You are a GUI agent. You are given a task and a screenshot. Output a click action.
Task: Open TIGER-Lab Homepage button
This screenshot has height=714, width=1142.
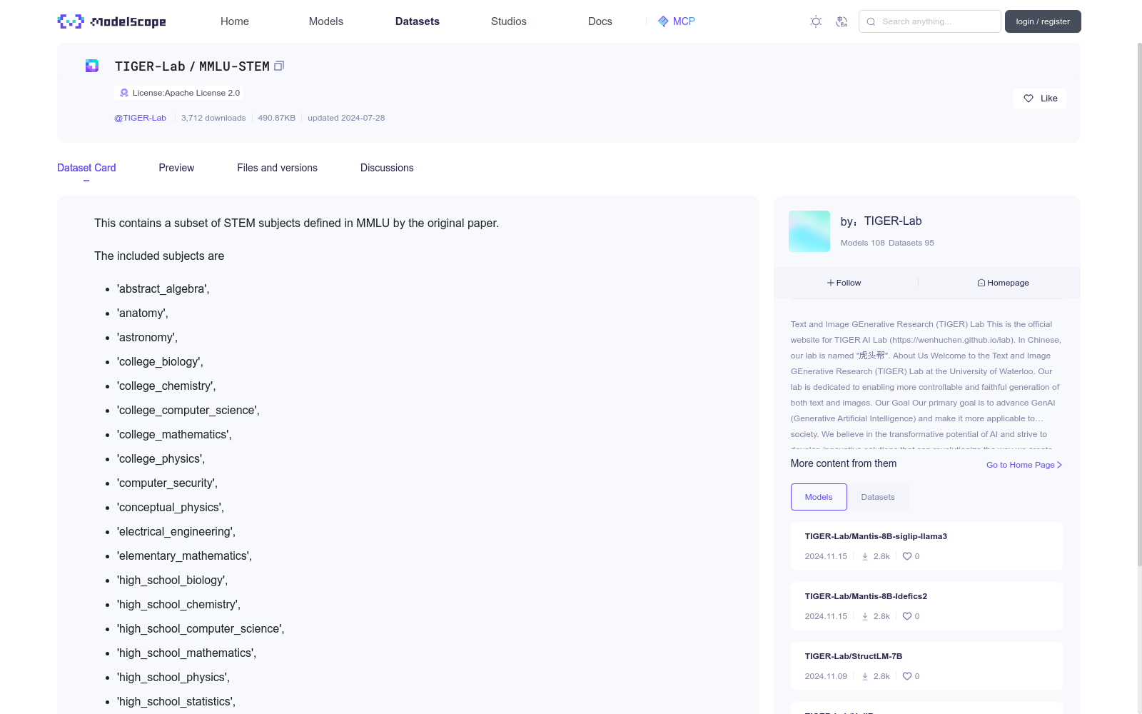tap(1004, 283)
